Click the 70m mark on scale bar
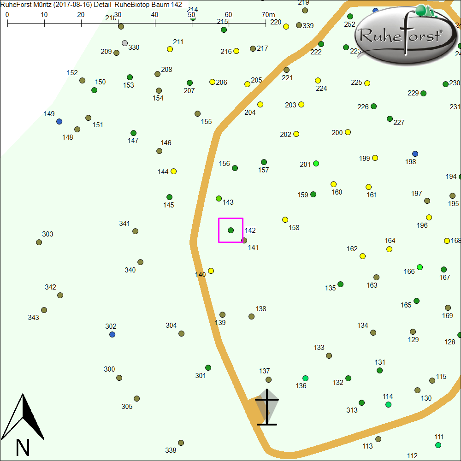 coord(266,21)
